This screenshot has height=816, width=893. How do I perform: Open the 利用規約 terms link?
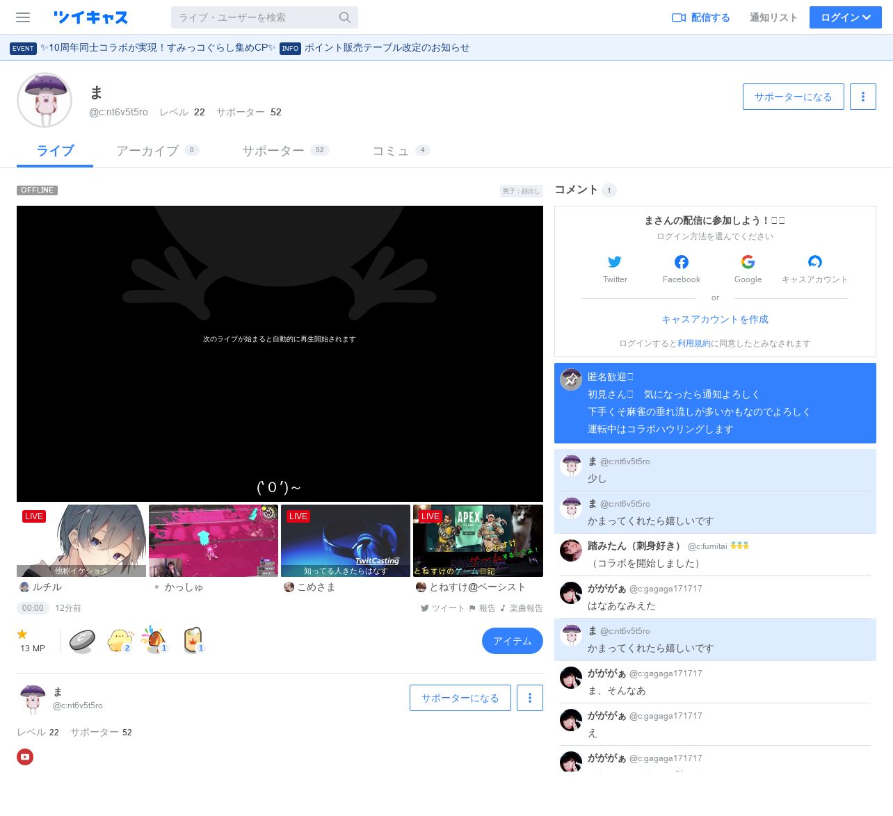click(694, 343)
